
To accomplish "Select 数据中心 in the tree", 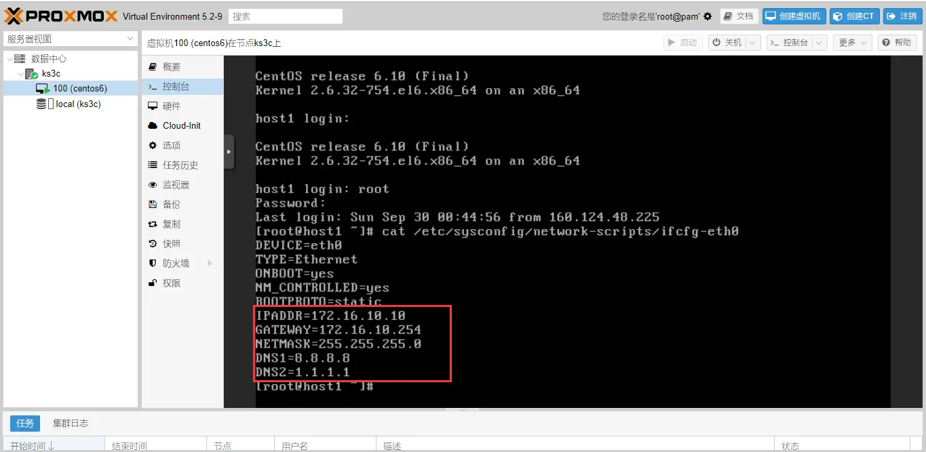I will click(x=49, y=59).
